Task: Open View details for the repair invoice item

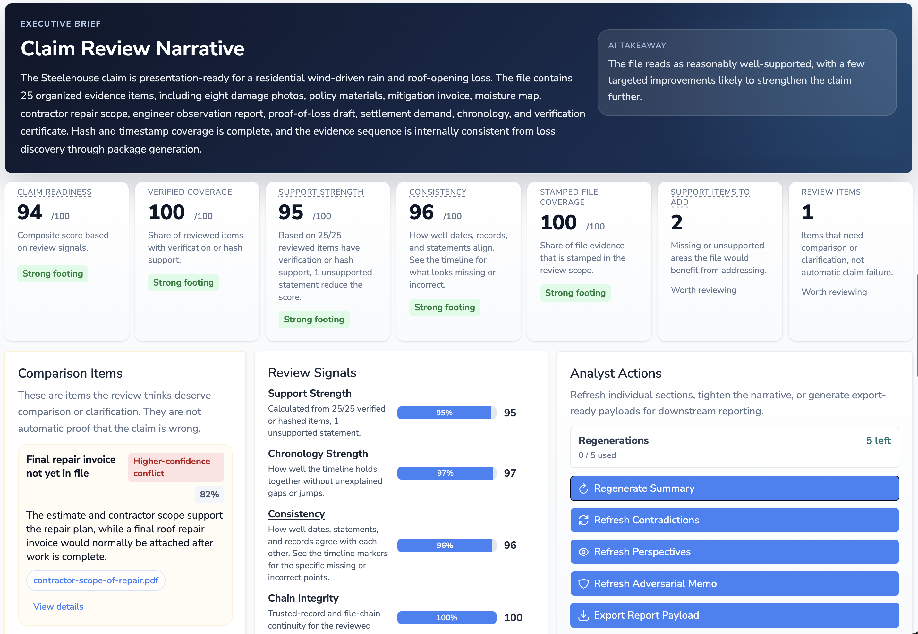Action: pos(58,606)
